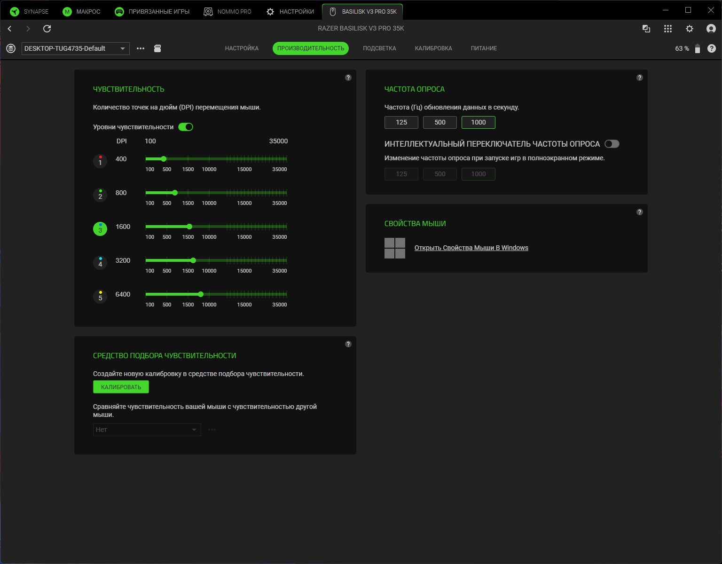Switch to Подсветка tab
The width and height of the screenshot is (722, 564).
379,48
